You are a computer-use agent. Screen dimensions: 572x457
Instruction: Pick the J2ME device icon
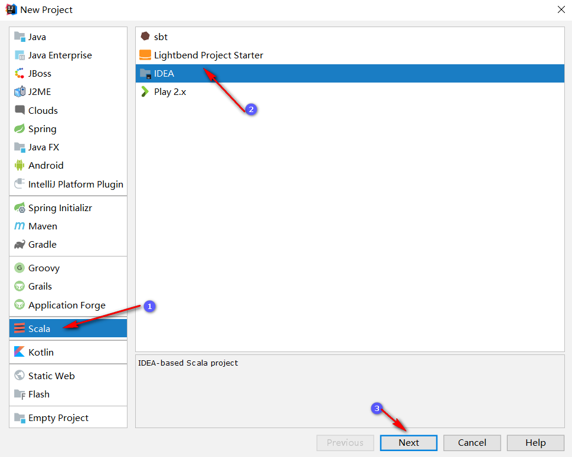[x=19, y=91]
